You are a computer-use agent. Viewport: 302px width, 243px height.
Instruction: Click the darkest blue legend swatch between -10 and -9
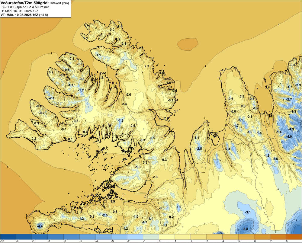click(x=8, y=237)
